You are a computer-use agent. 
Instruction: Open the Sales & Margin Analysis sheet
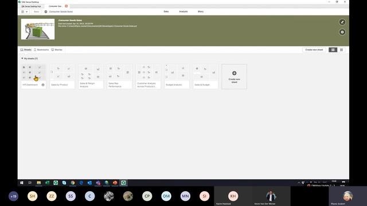point(91,77)
